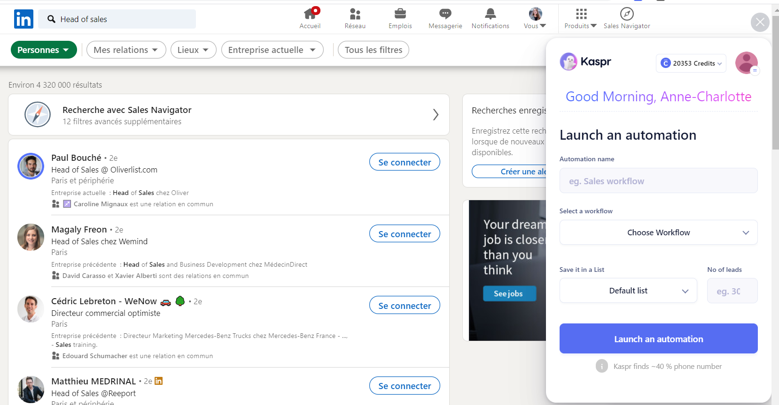
Task: Connect with Magaly Freon
Action: (x=405, y=233)
